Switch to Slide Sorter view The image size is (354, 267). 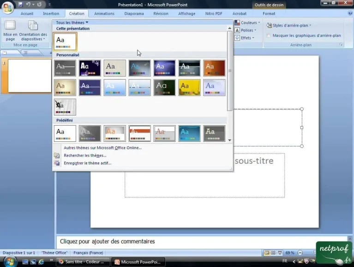(273, 253)
